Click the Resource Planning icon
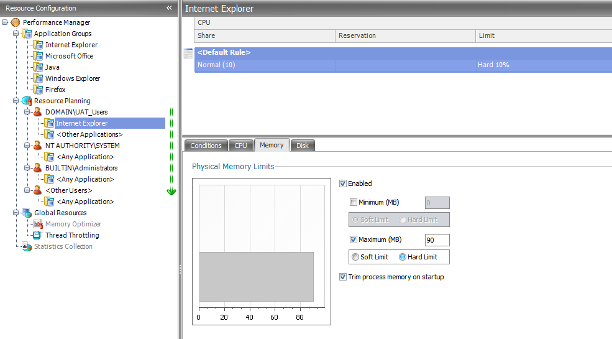This screenshot has width=612, height=339. tap(27, 101)
